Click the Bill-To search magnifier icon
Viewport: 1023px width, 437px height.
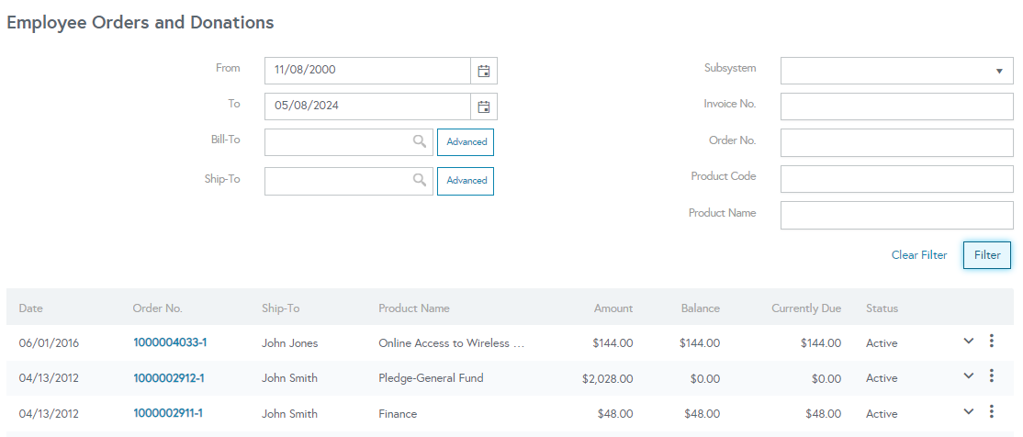click(420, 141)
